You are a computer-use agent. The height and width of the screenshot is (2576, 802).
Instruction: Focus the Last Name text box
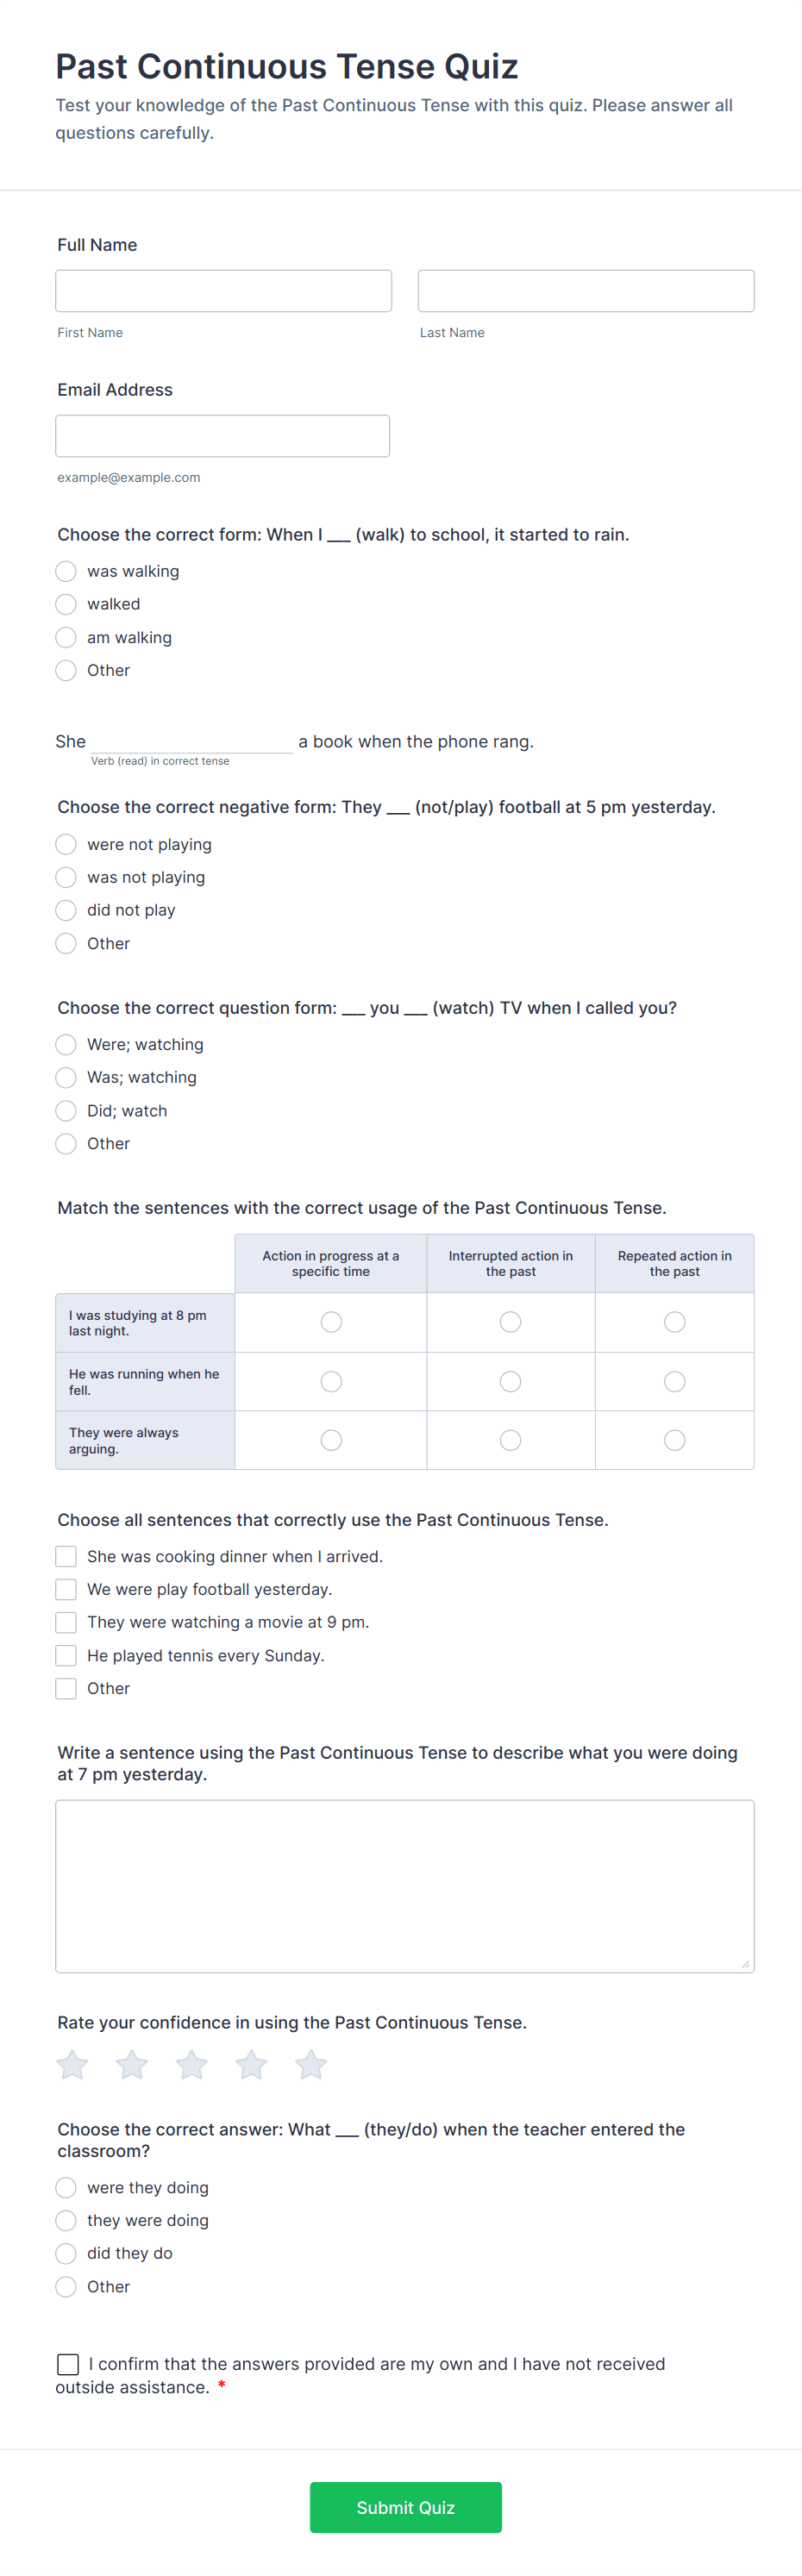coord(585,291)
